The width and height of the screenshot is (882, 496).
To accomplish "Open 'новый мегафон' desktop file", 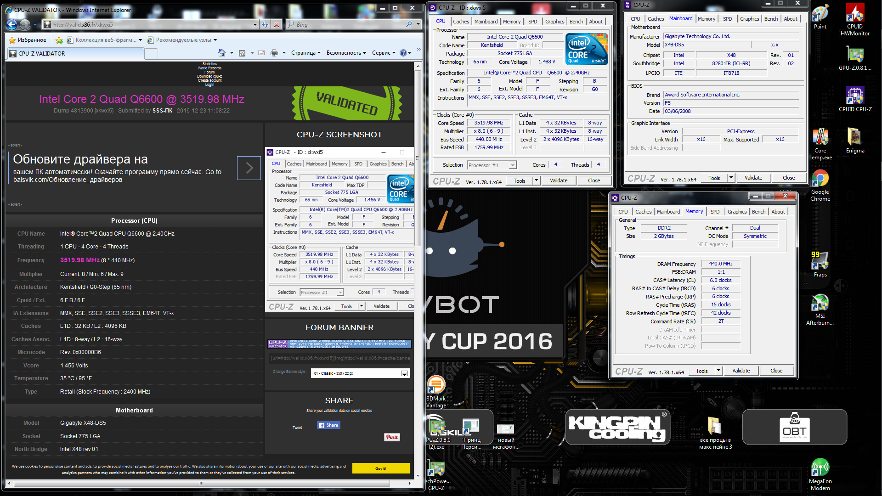I will [x=506, y=435].
